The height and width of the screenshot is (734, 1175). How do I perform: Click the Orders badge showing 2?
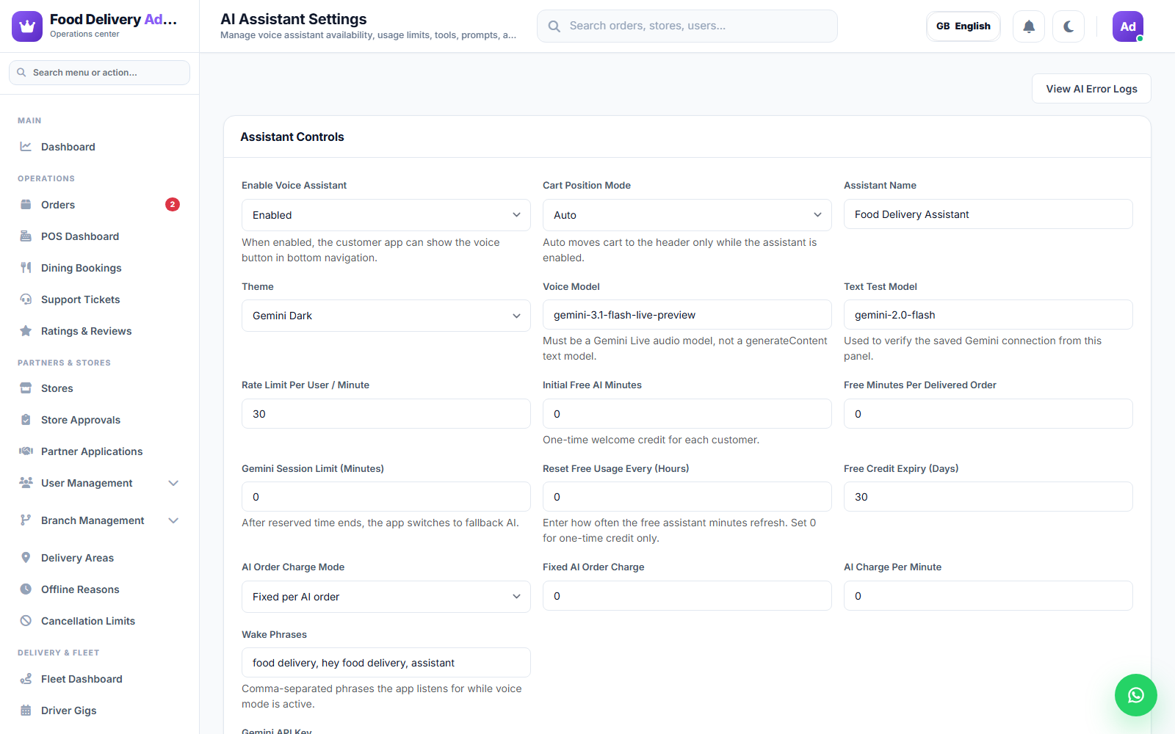click(x=173, y=205)
